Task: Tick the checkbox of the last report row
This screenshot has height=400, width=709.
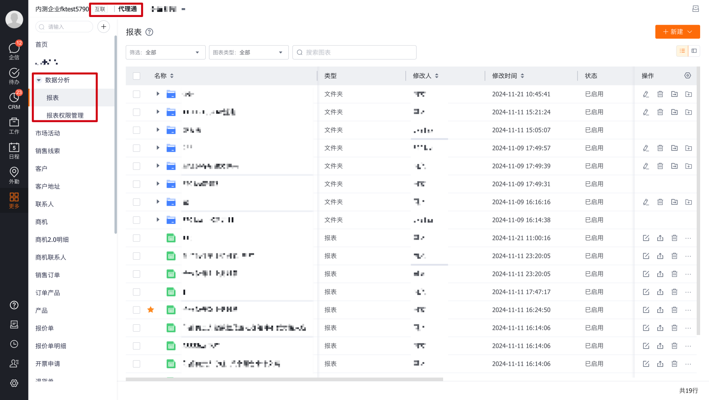Action: click(136, 364)
